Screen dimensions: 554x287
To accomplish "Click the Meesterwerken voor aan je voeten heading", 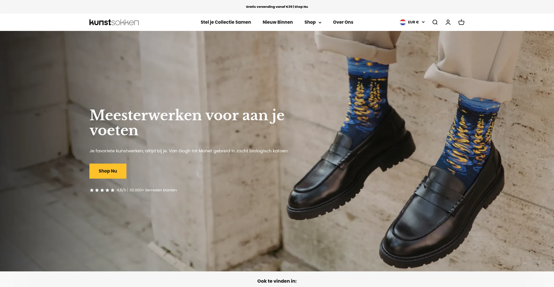I will point(187,123).
